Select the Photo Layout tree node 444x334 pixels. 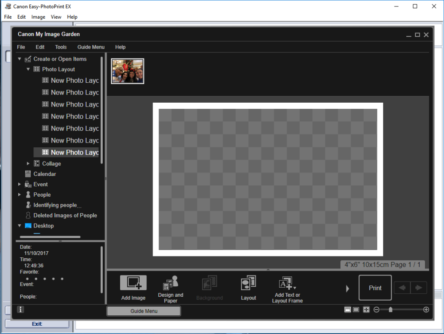(59, 69)
